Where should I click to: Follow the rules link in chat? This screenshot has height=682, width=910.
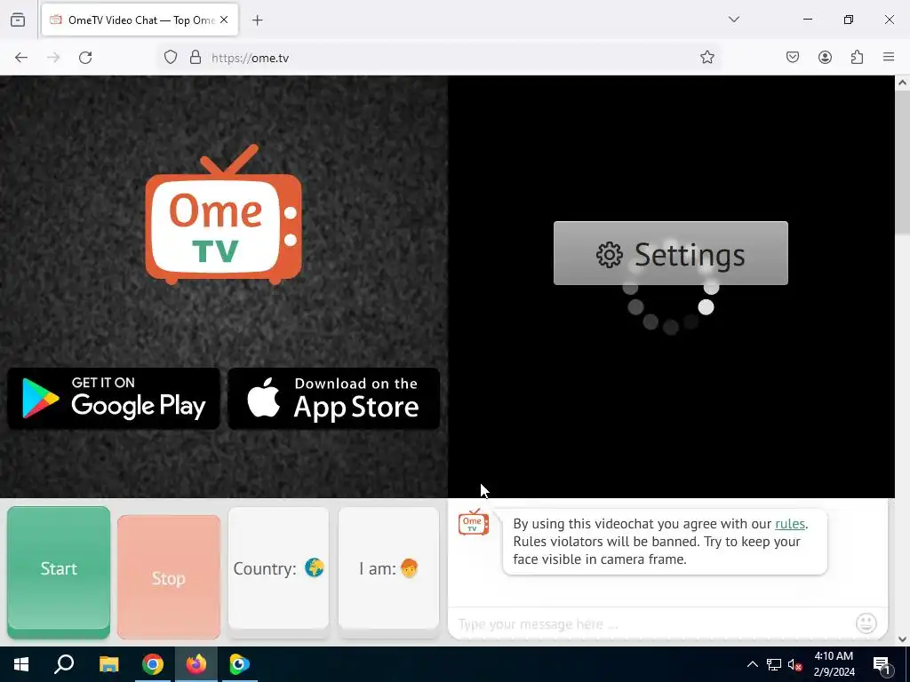coord(790,524)
